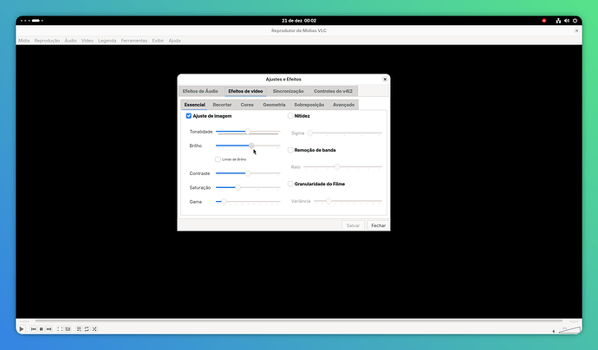Click the loop/repeat mode icon
Viewport: 598px width, 350px height.
(x=86, y=329)
